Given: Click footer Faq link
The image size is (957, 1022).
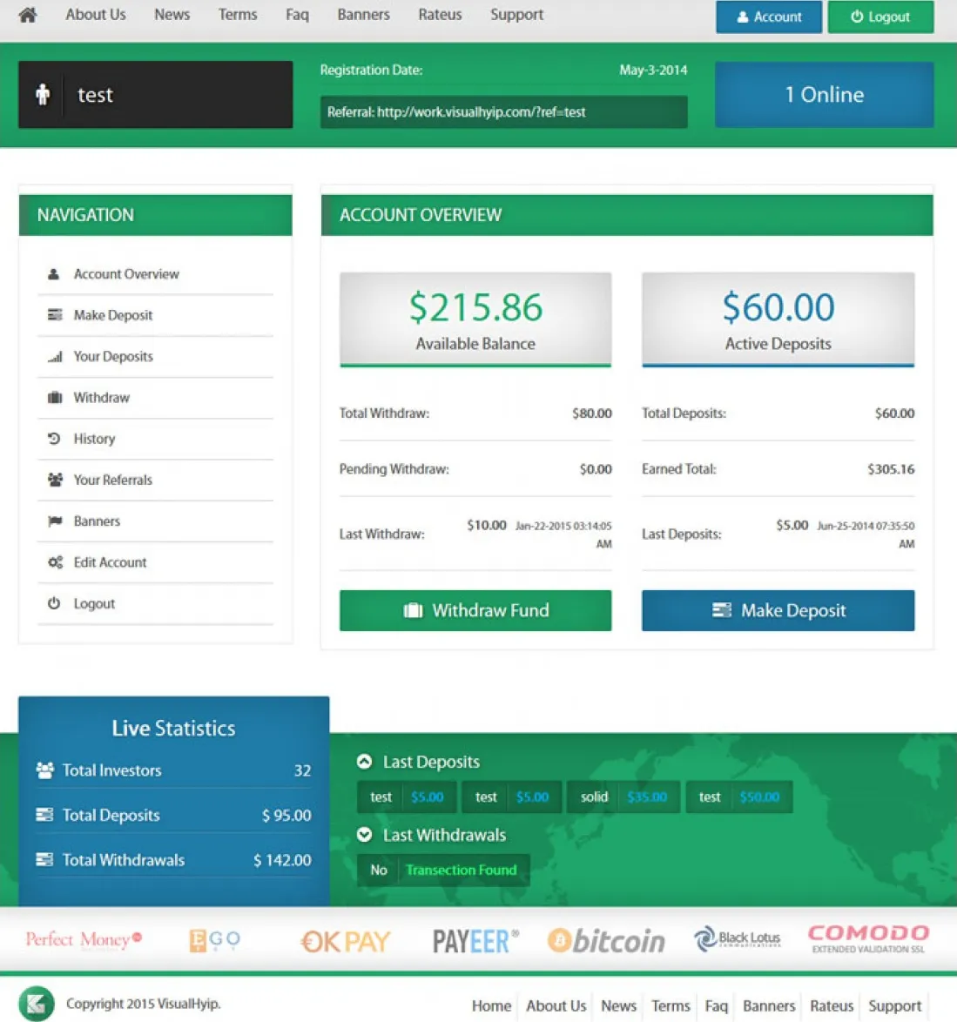Looking at the screenshot, I should coord(717,1005).
